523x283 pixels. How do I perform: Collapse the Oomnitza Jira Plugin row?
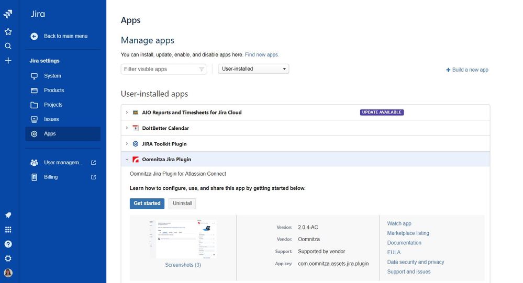(x=127, y=160)
